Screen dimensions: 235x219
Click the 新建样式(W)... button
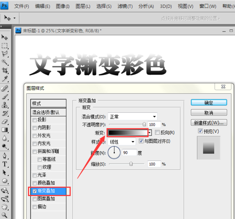pos(209,123)
